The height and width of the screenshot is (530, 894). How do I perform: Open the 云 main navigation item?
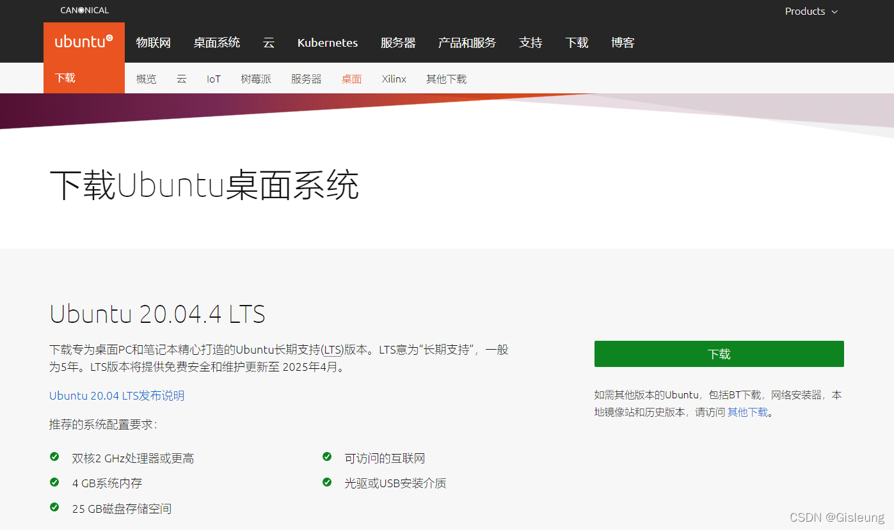(269, 43)
